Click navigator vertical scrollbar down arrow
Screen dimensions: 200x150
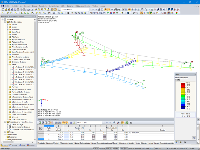pyautogui.click(x=35, y=140)
